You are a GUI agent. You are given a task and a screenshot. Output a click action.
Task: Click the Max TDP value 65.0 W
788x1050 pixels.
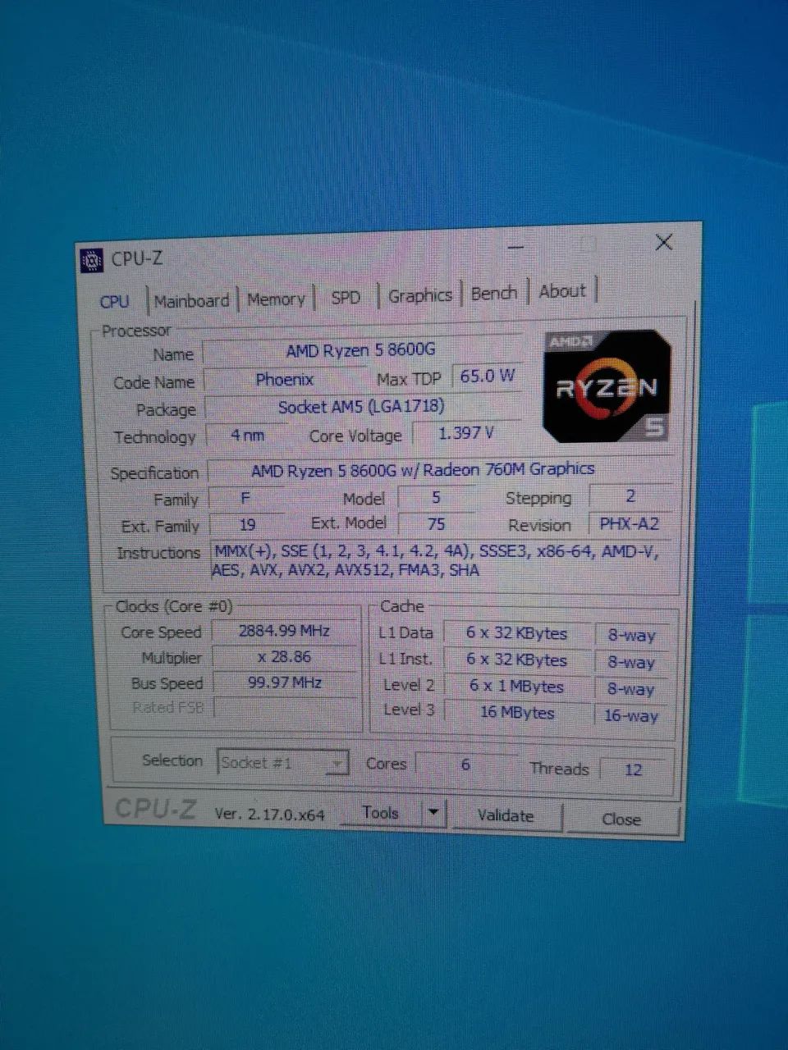[x=487, y=377]
